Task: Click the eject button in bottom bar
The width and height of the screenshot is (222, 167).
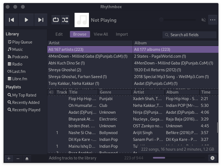Action: pyautogui.click(x=27, y=158)
